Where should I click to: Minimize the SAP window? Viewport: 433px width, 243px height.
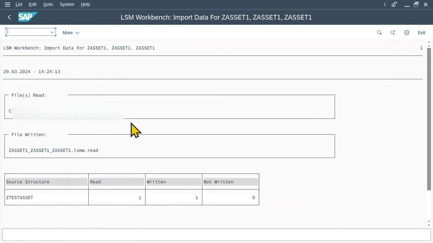407,5
